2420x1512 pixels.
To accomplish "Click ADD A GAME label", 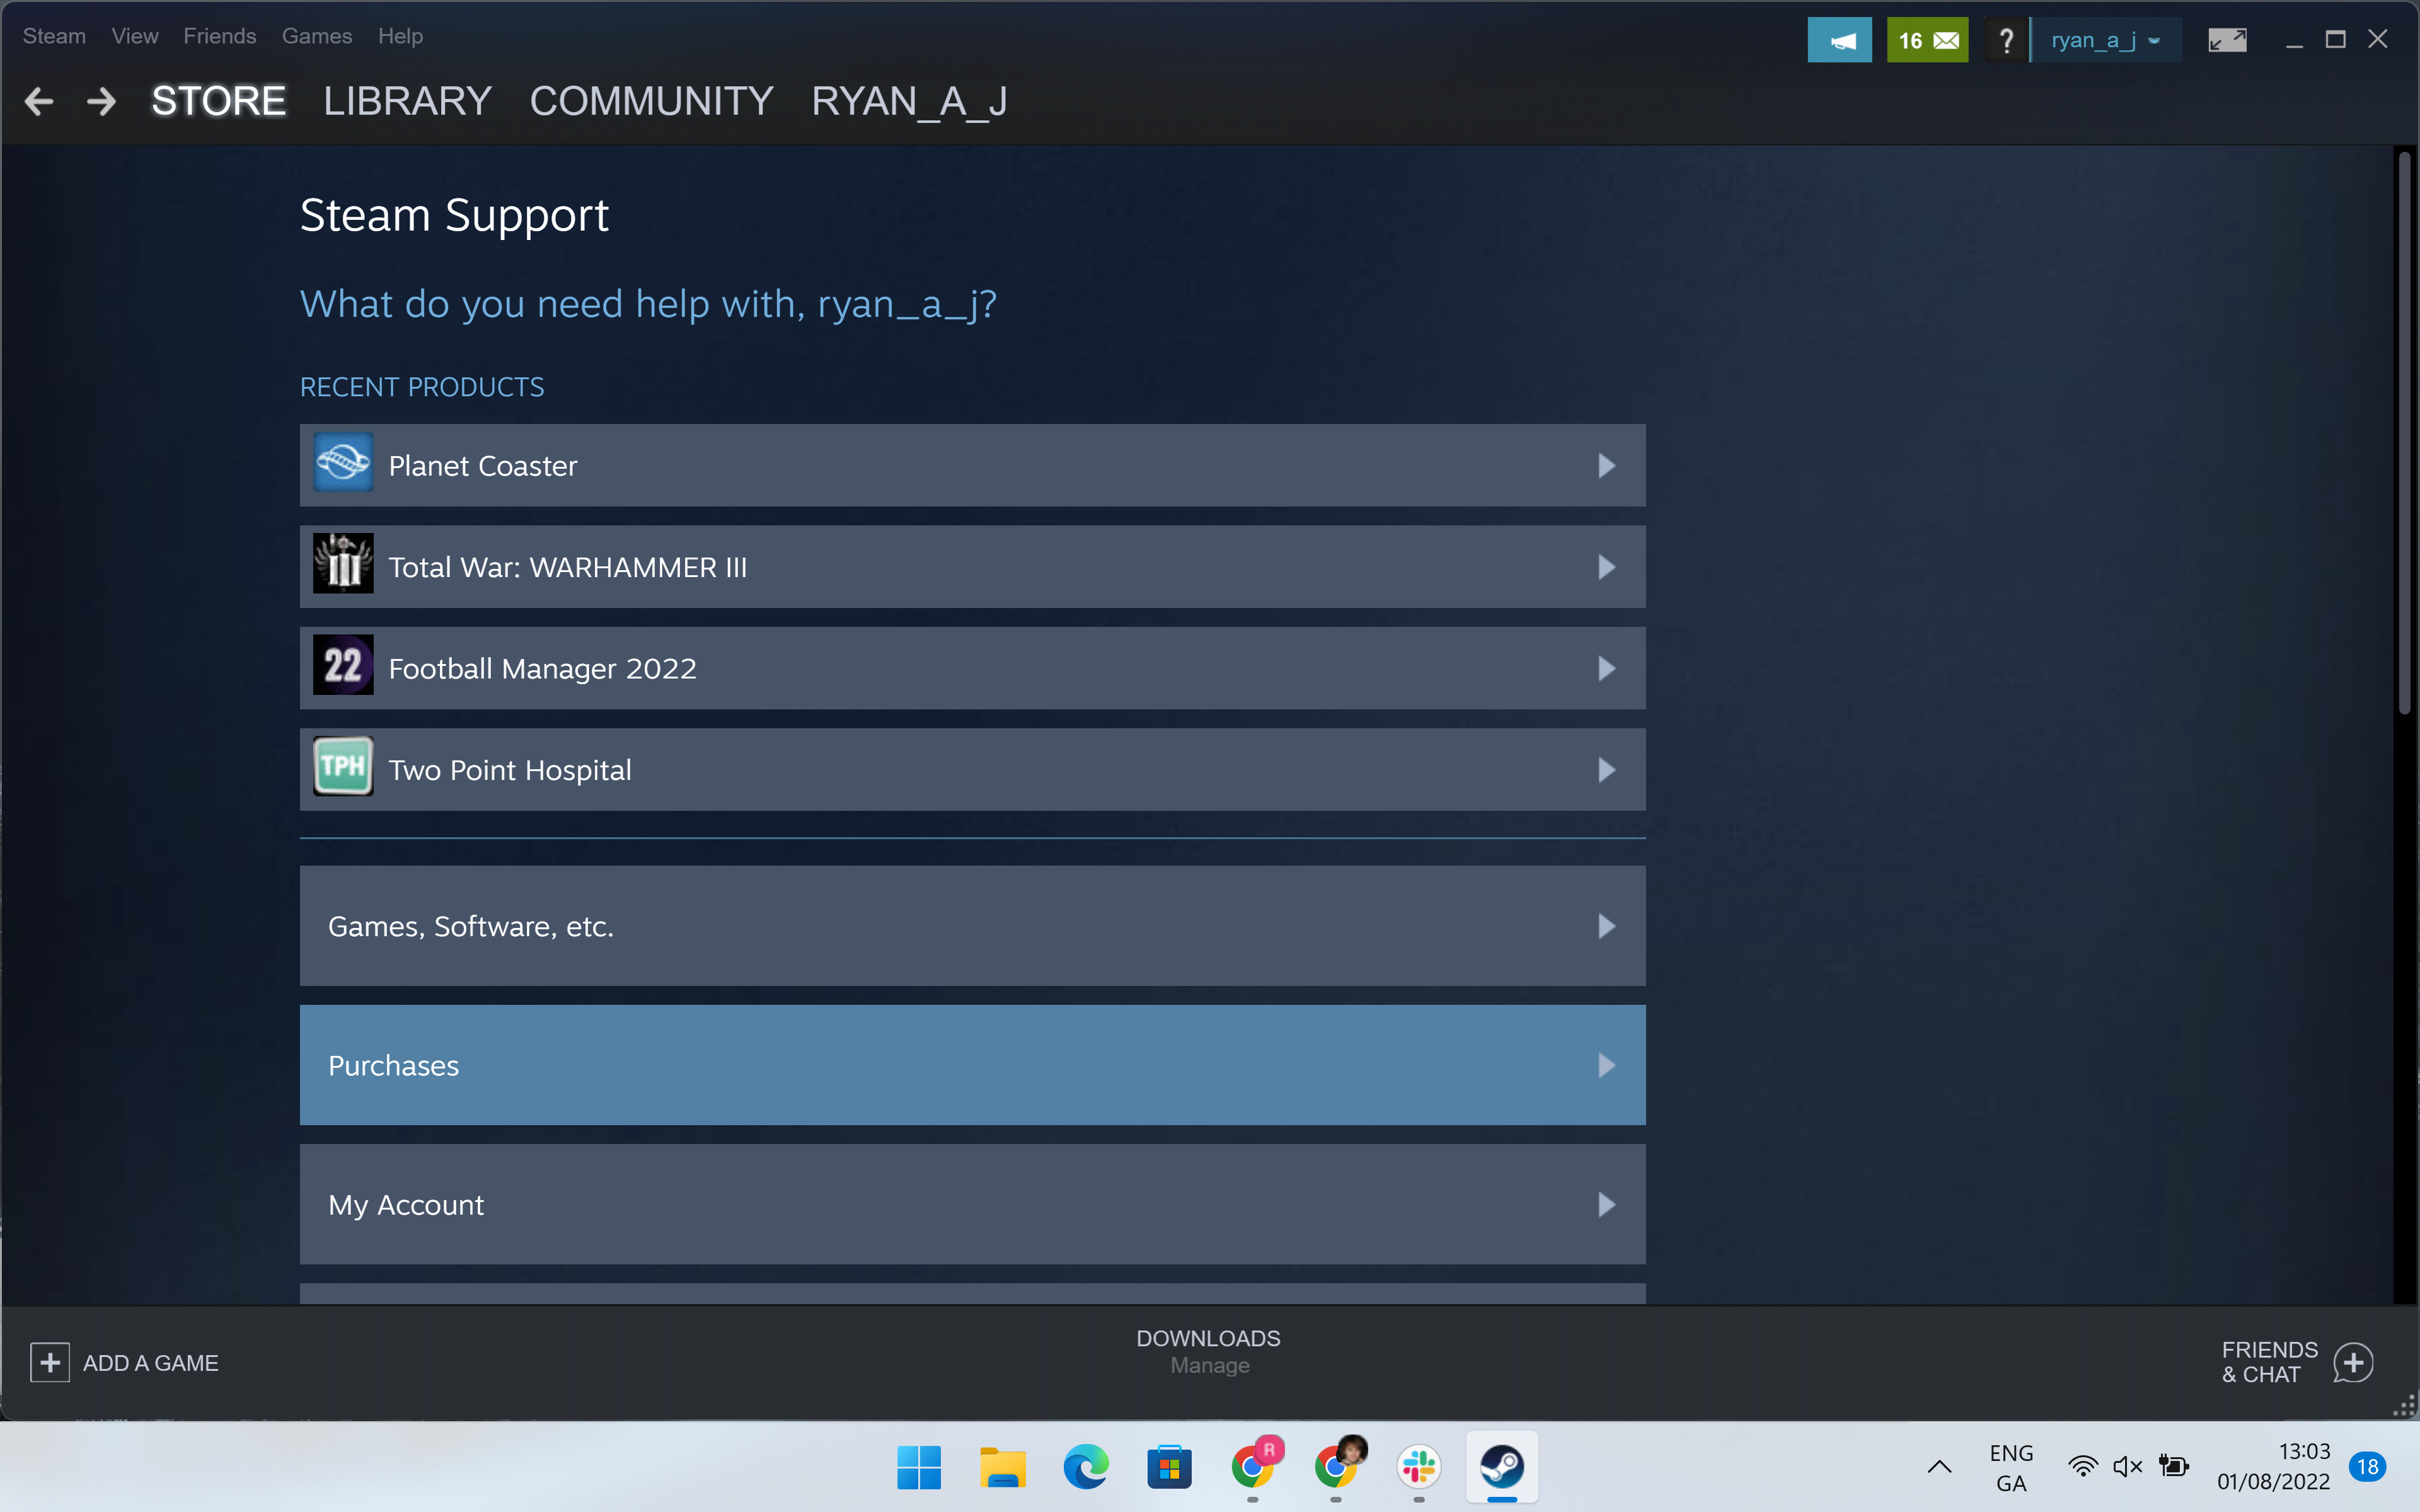I will pyautogui.click(x=151, y=1363).
